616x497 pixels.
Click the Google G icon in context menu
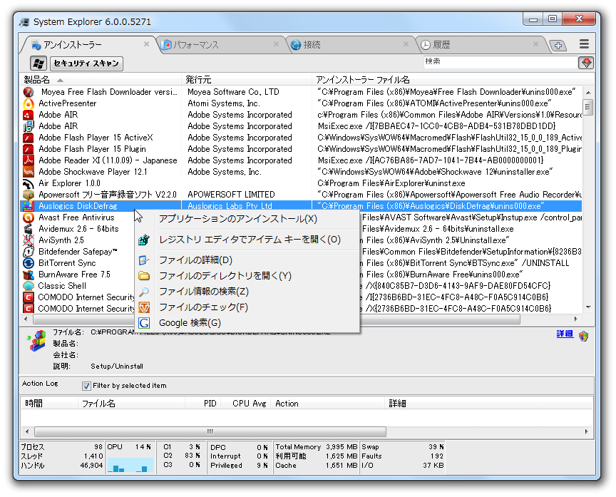pos(144,323)
